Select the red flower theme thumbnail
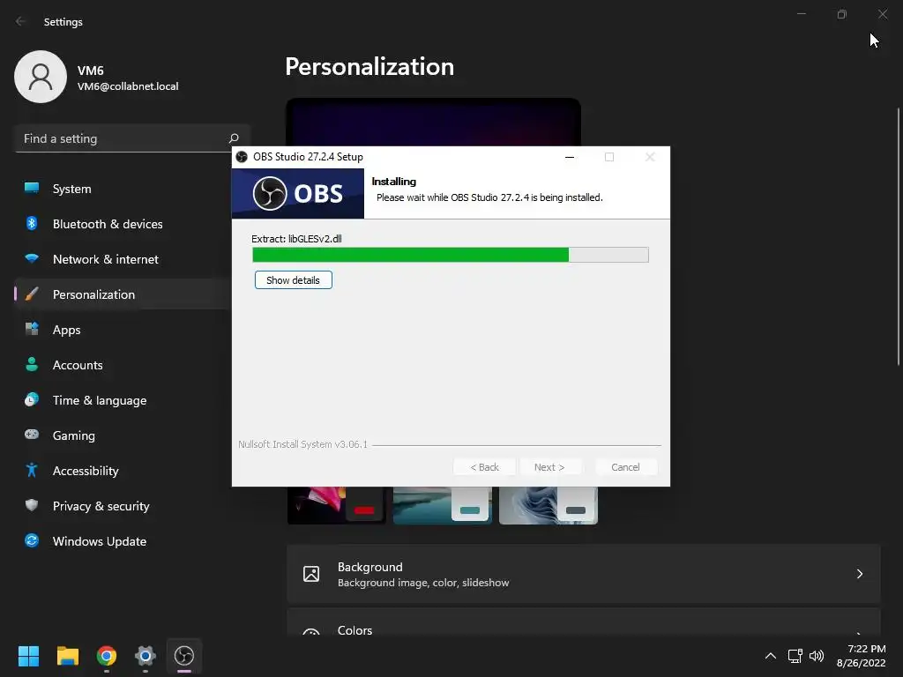 (x=336, y=505)
